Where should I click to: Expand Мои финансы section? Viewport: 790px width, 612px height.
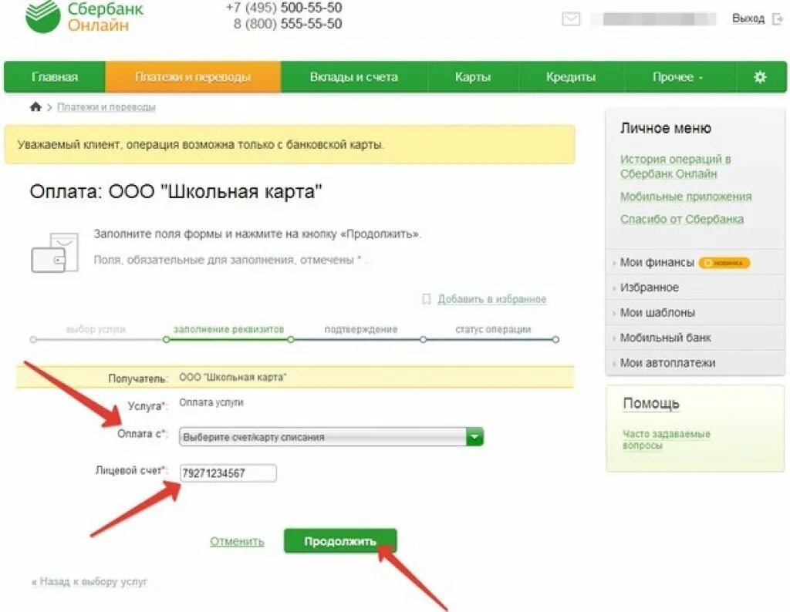tap(657, 262)
